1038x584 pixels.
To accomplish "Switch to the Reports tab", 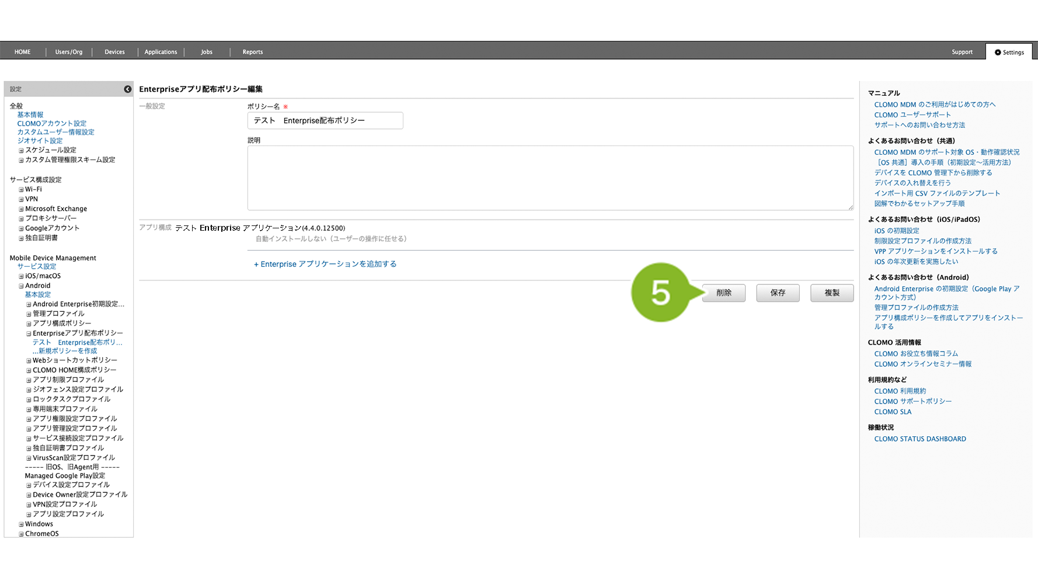I will [252, 52].
